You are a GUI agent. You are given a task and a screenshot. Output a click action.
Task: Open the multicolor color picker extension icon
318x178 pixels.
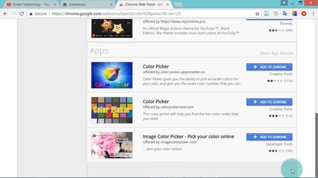point(294,14)
